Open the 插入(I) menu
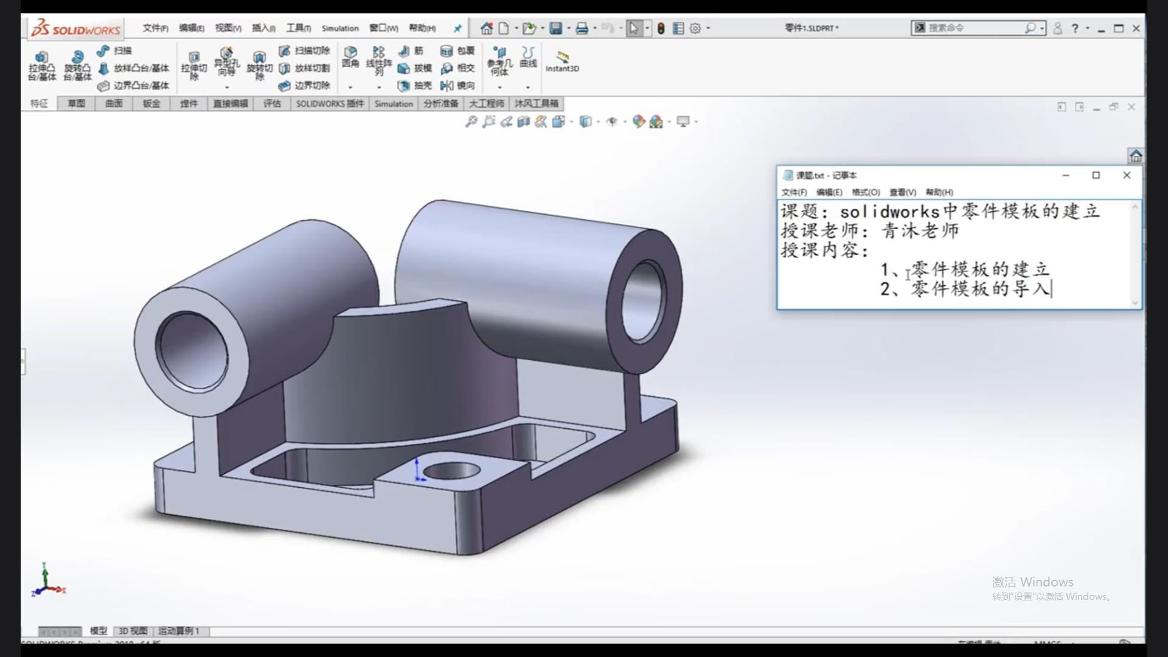This screenshot has width=1168, height=657. click(264, 28)
